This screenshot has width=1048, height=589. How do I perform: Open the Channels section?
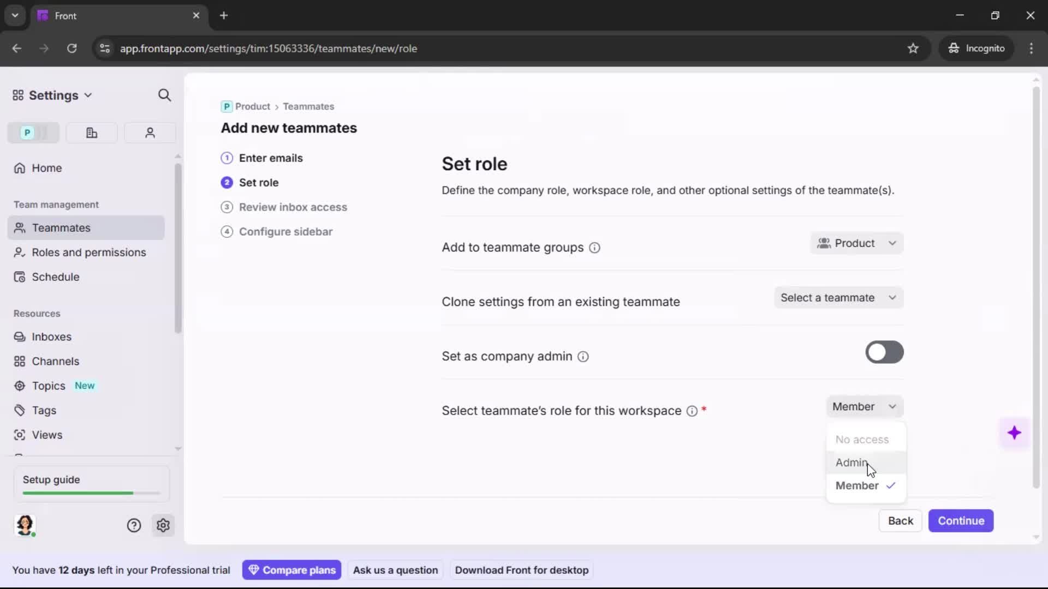click(x=55, y=361)
